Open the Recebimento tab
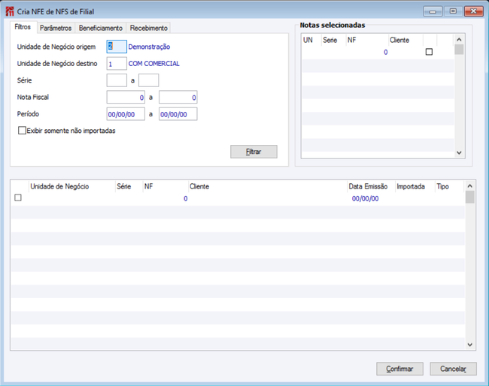This screenshot has width=489, height=386. click(x=148, y=28)
